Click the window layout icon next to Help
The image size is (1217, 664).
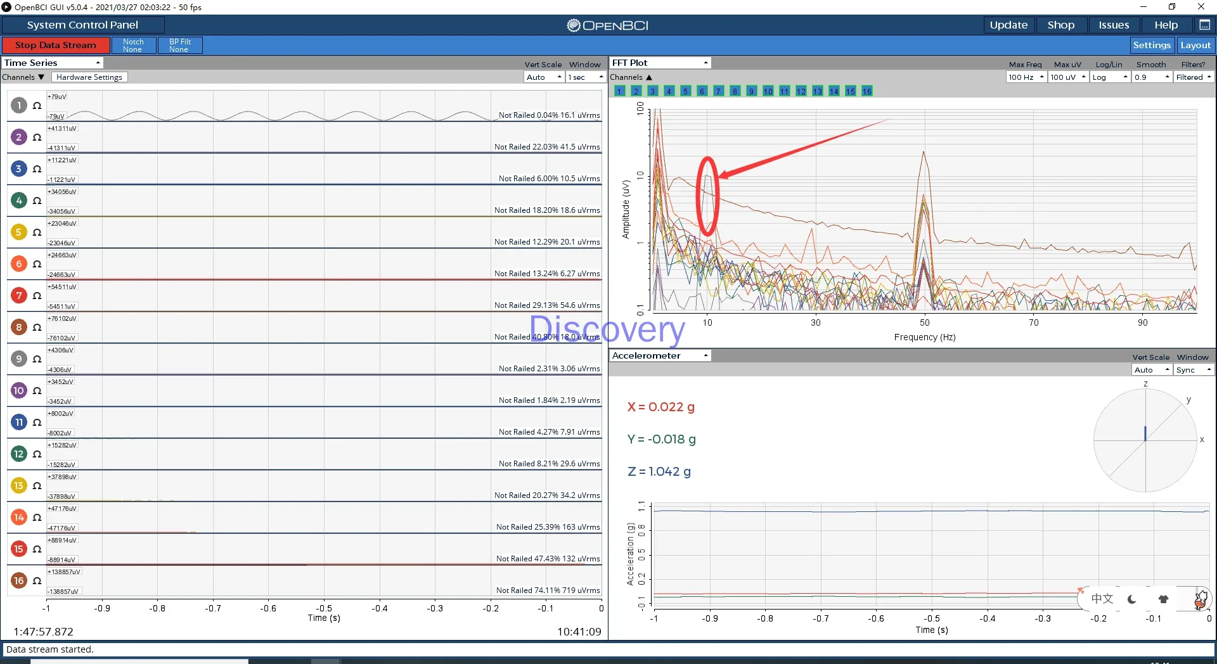[1204, 25]
